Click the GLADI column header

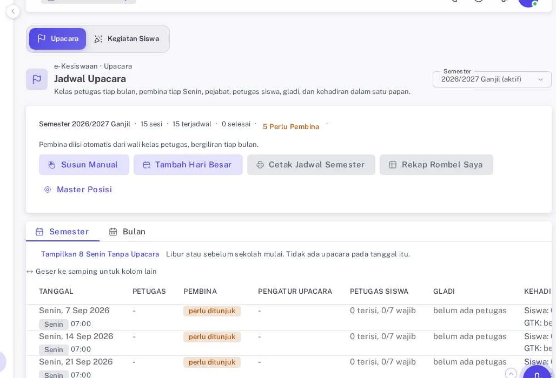click(444, 291)
